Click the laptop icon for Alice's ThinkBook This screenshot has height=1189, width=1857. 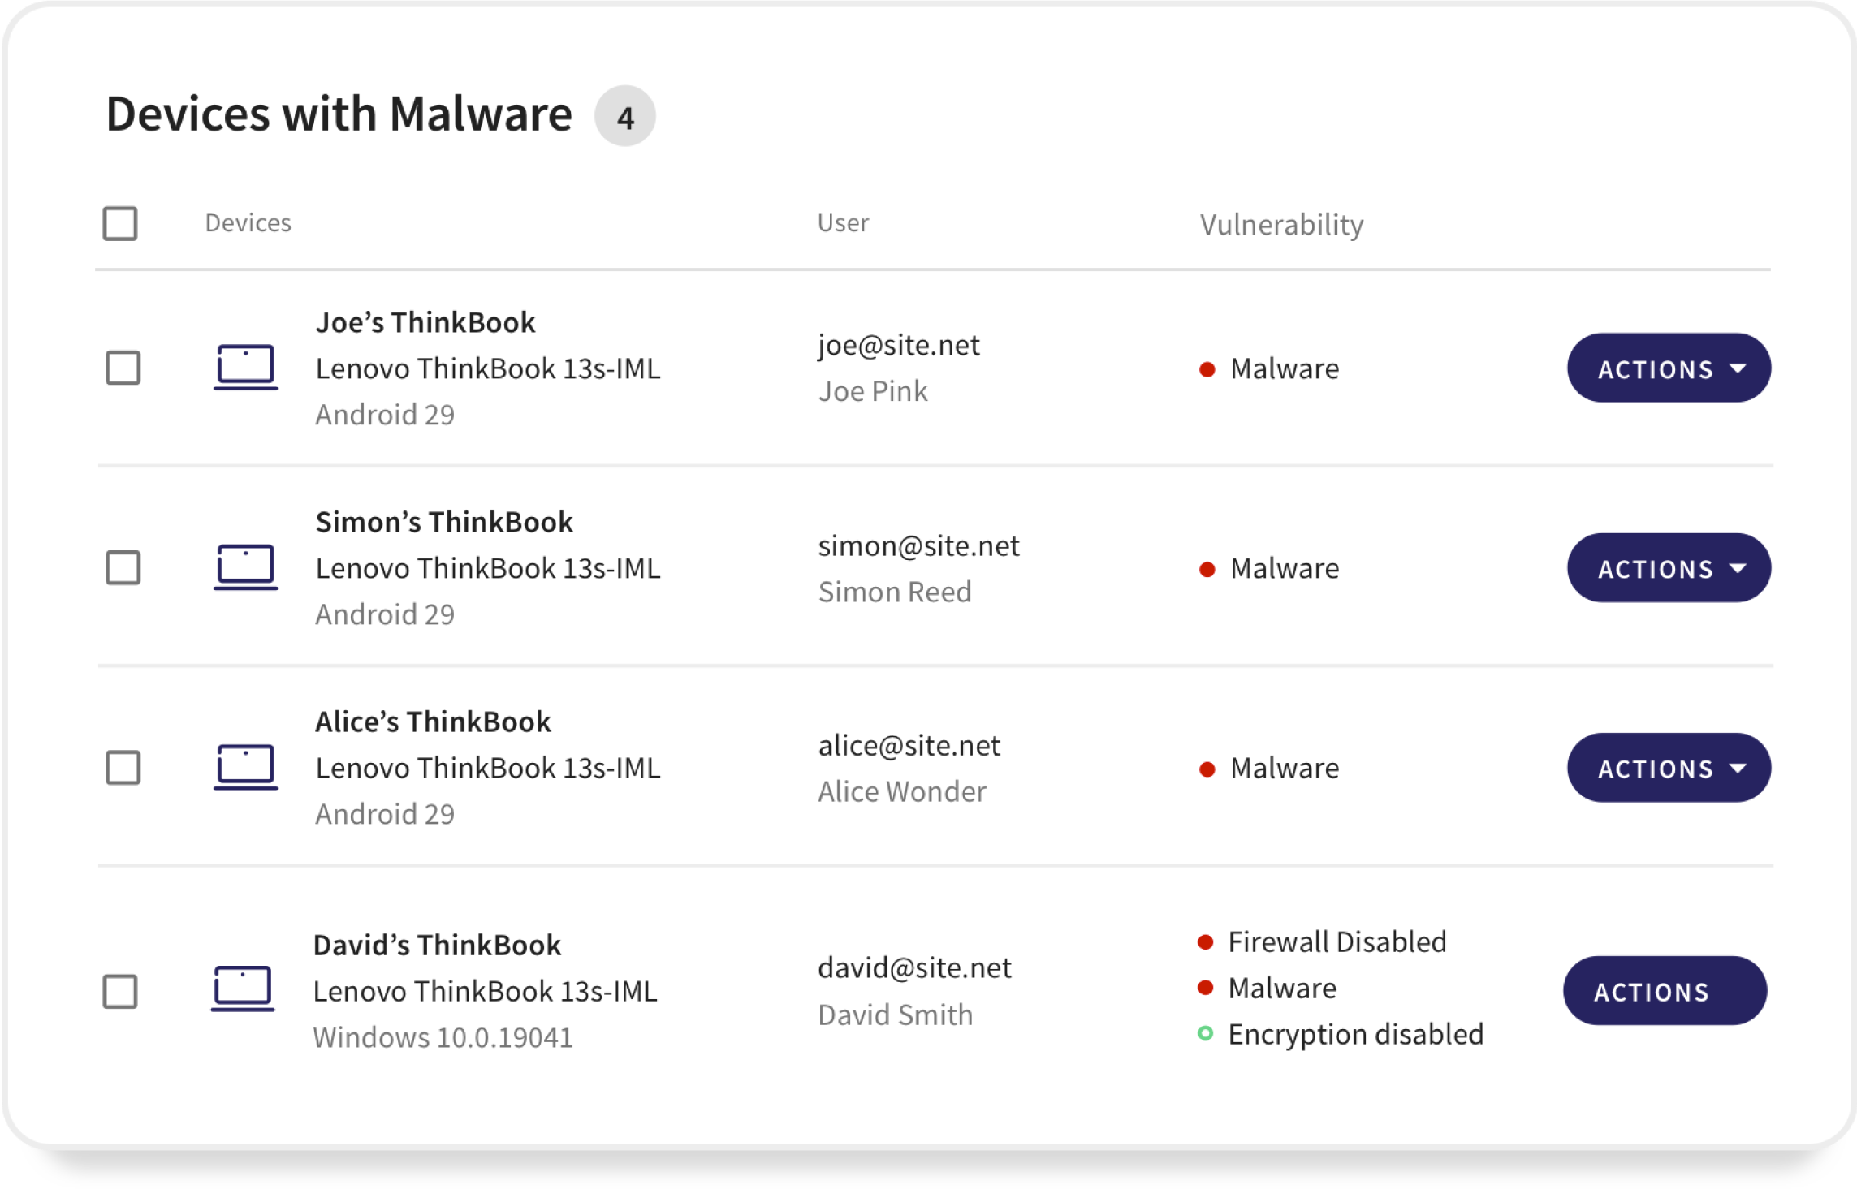point(245,767)
